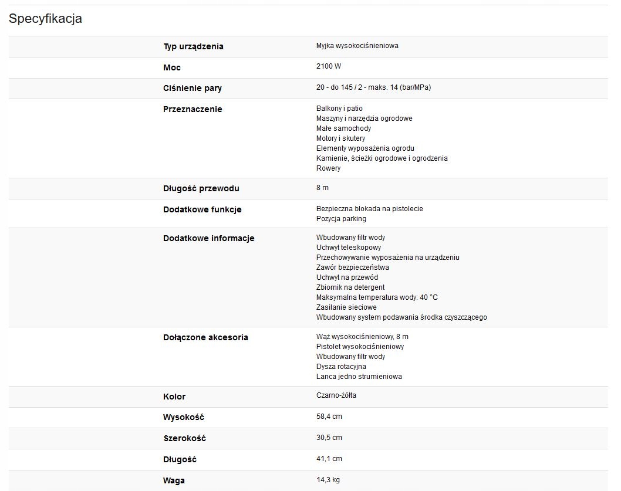Click the Motory i skutery entry

[340, 138]
